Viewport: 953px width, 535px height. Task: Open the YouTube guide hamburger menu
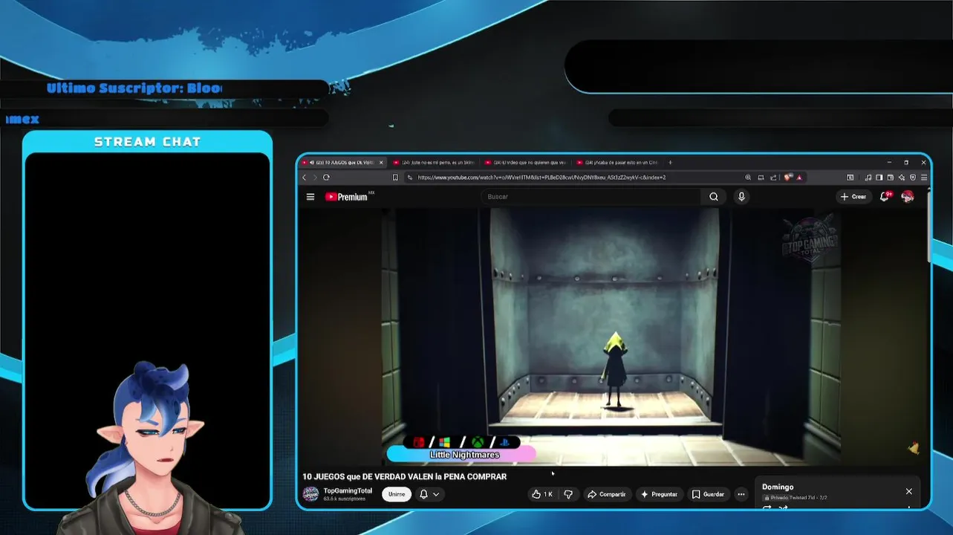tap(310, 197)
